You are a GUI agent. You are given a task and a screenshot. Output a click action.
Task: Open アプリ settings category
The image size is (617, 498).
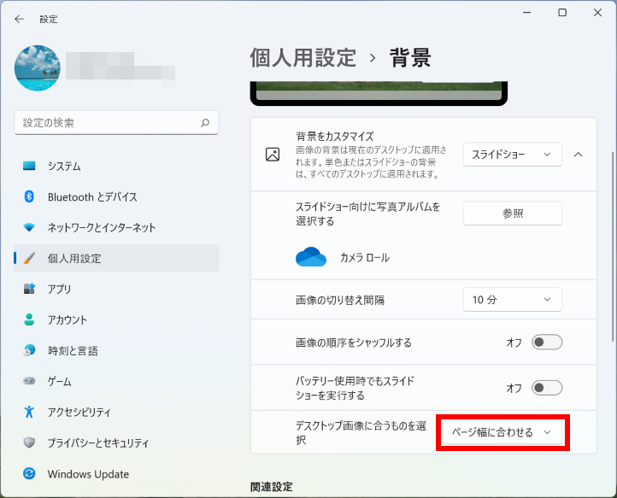[116, 289]
